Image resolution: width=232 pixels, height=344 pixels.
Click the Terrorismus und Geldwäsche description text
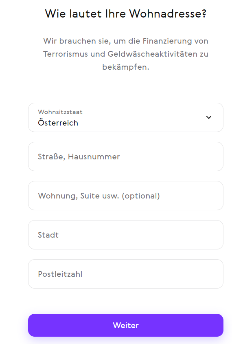126,54
